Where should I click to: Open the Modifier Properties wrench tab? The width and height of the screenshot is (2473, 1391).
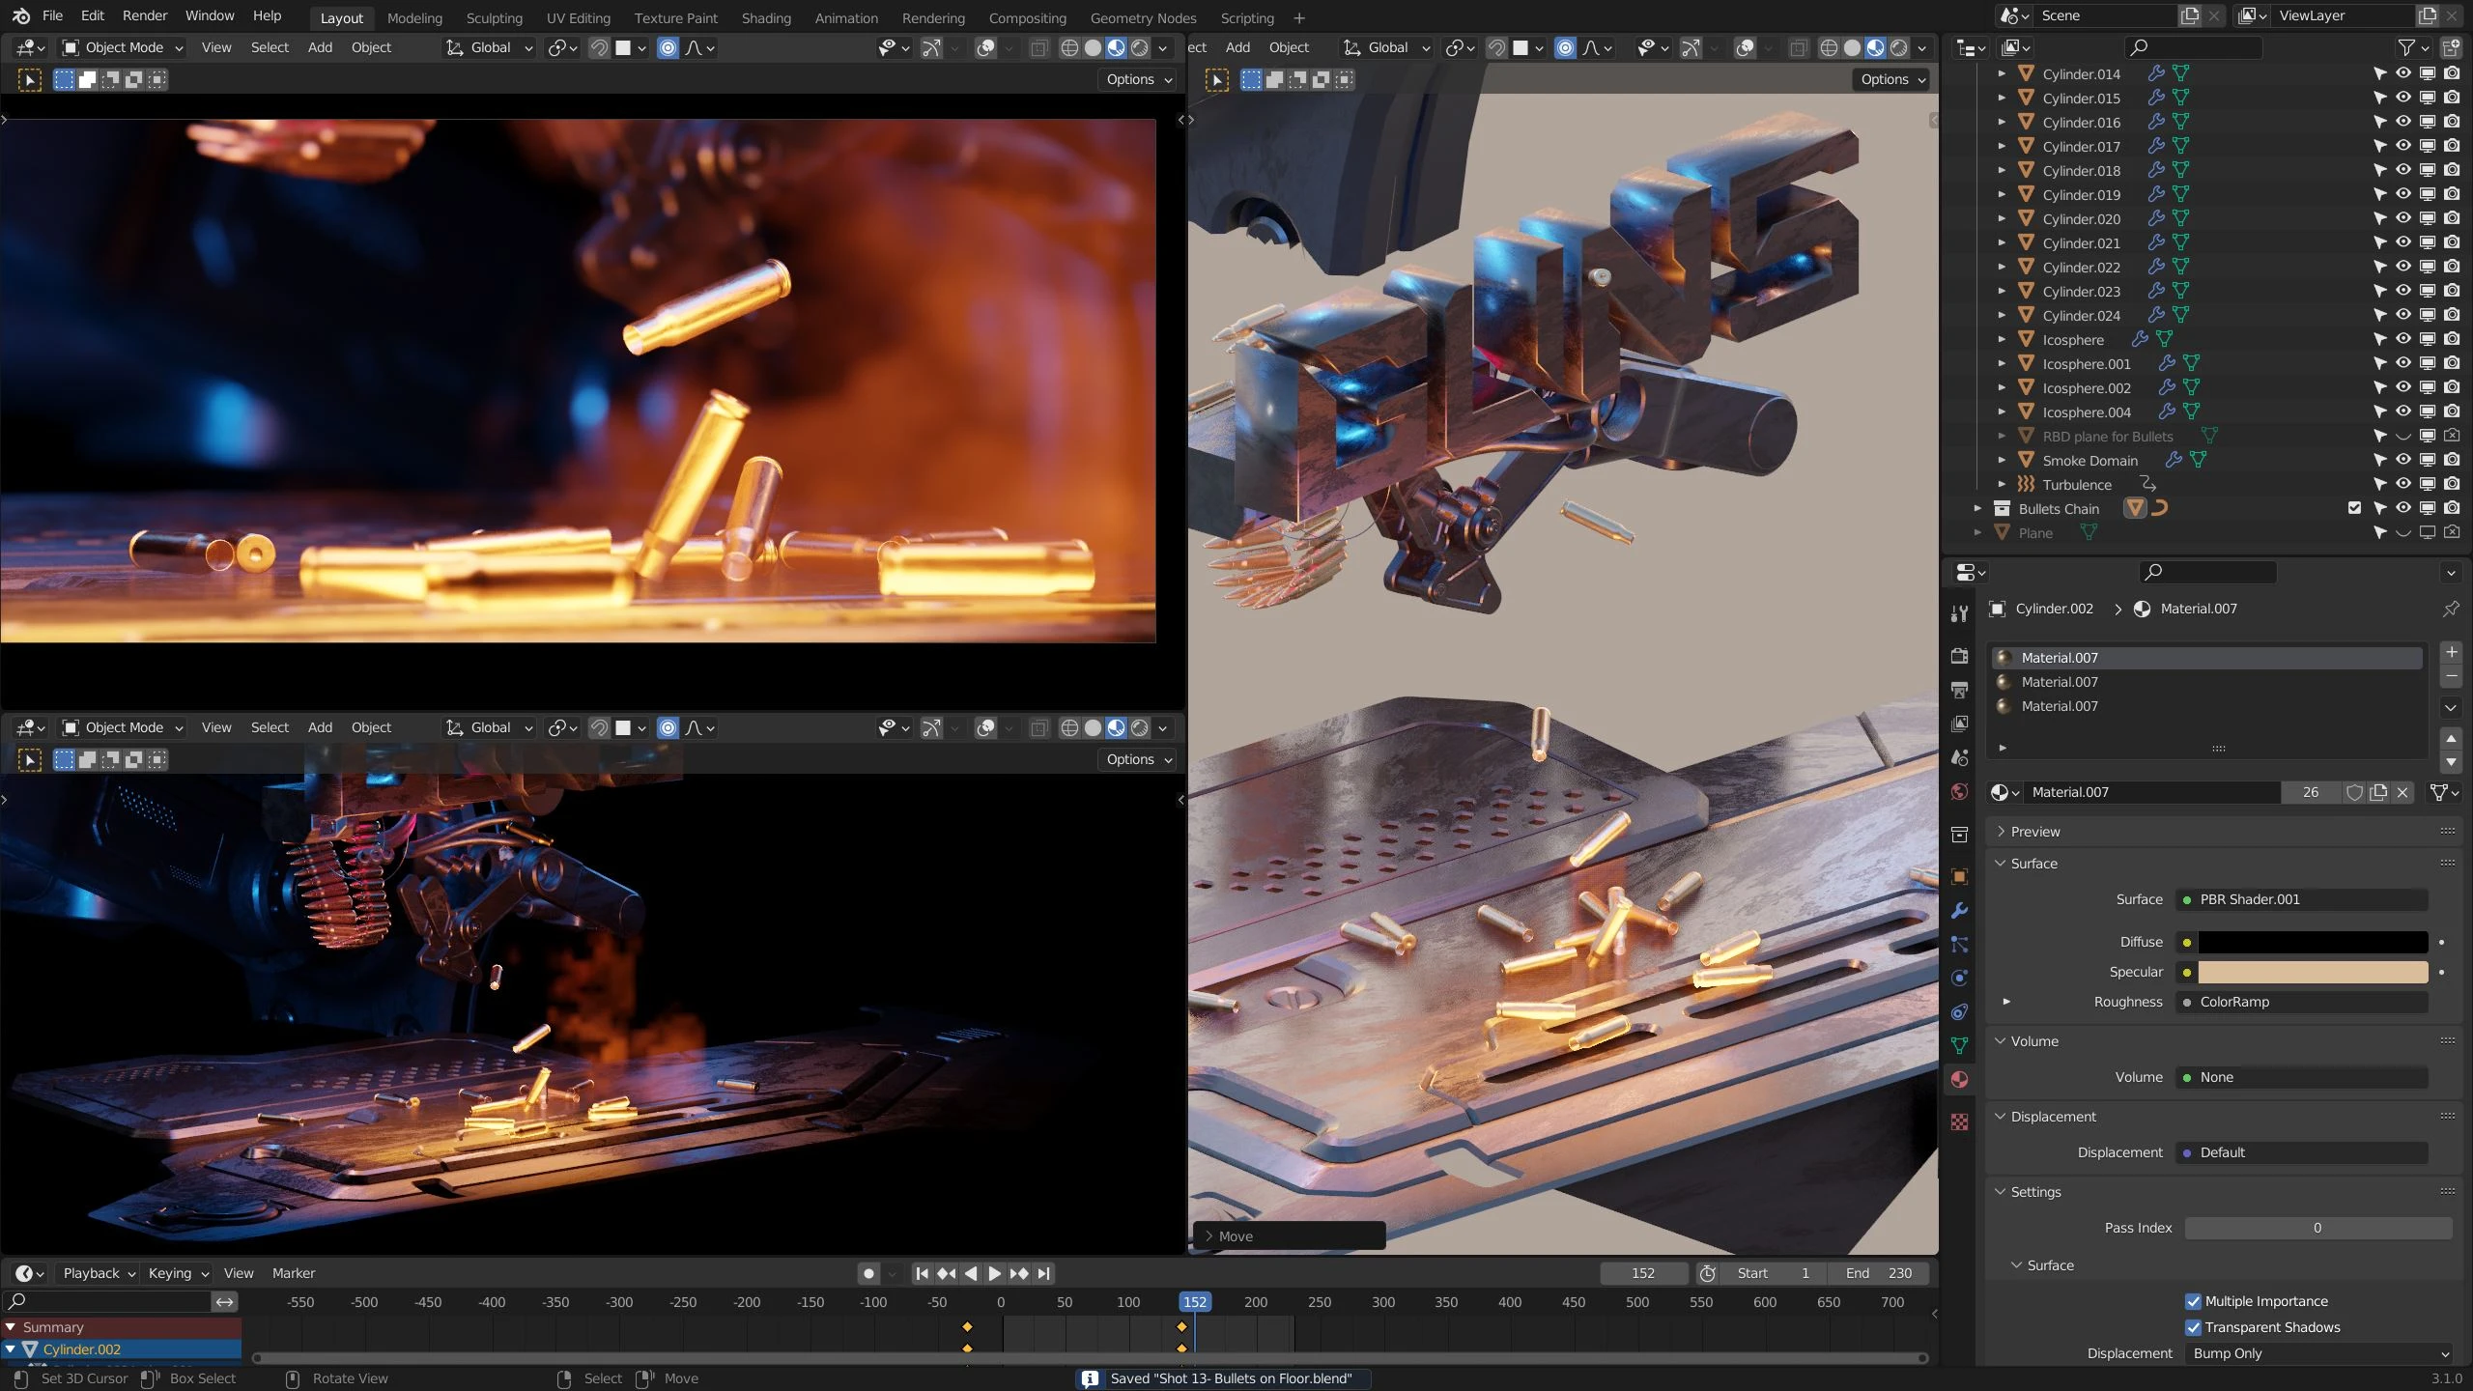[1959, 909]
